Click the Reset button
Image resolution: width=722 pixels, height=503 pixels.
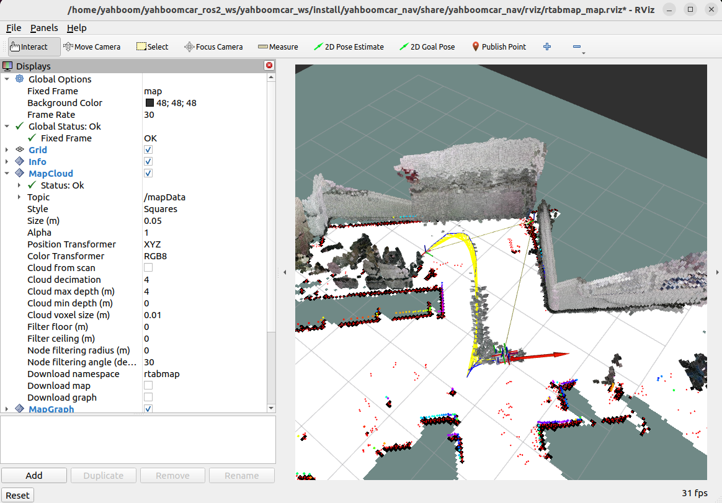point(17,495)
